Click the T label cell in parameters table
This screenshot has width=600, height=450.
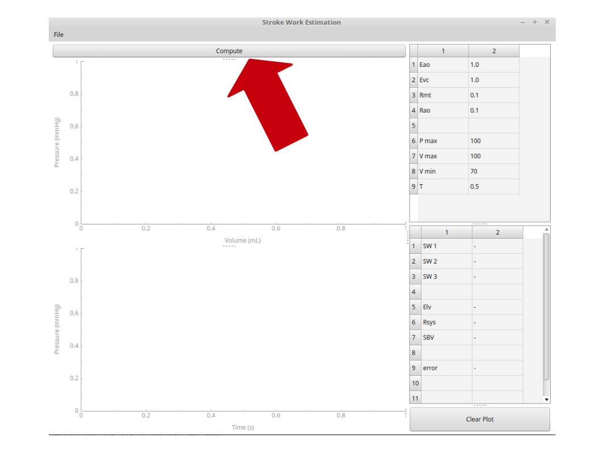click(x=443, y=186)
